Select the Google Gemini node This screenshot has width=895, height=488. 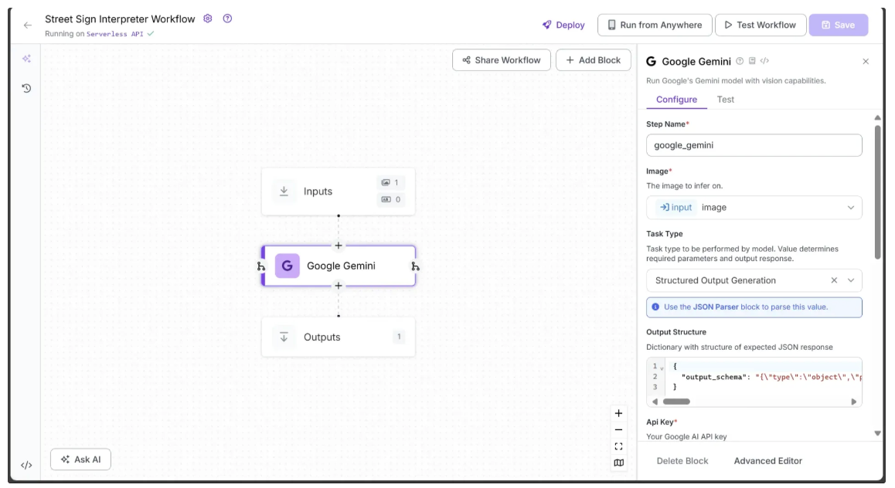coord(339,266)
